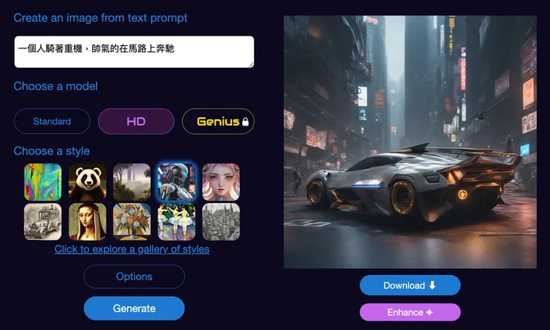Choose the pink-haired anime girl style
Image resolution: width=550 pixels, height=330 pixels.
[x=221, y=182]
